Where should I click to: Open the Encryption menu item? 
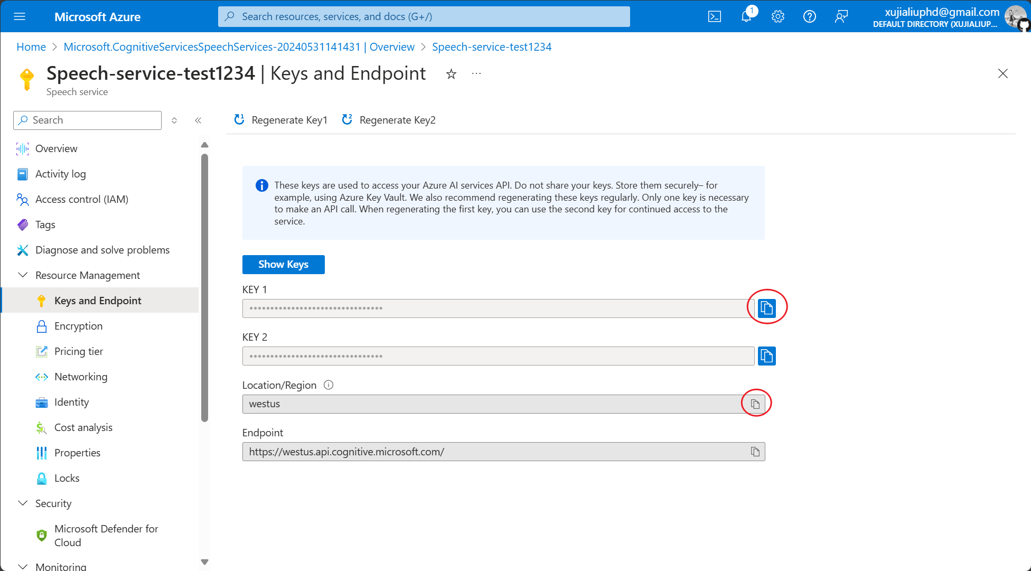coord(78,326)
